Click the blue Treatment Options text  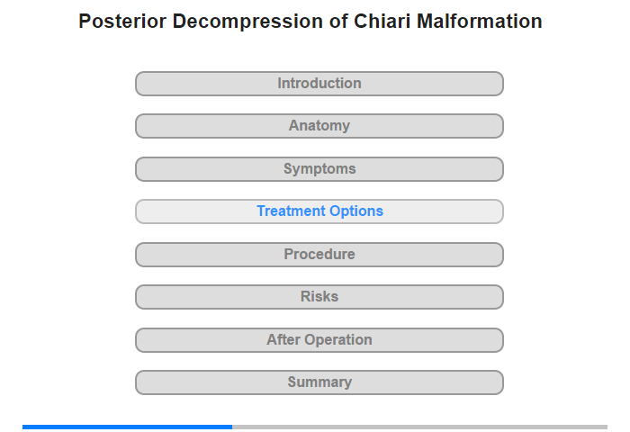click(319, 211)
